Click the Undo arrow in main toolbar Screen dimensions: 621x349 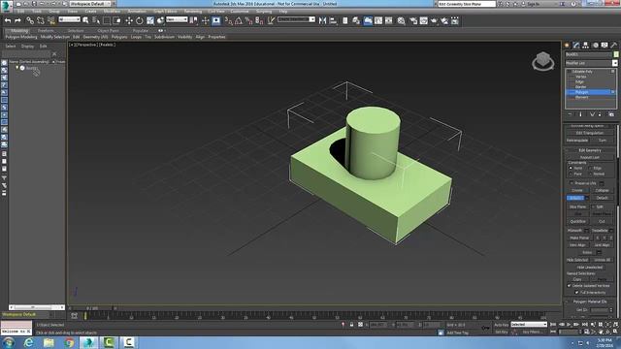coord(8,20)
